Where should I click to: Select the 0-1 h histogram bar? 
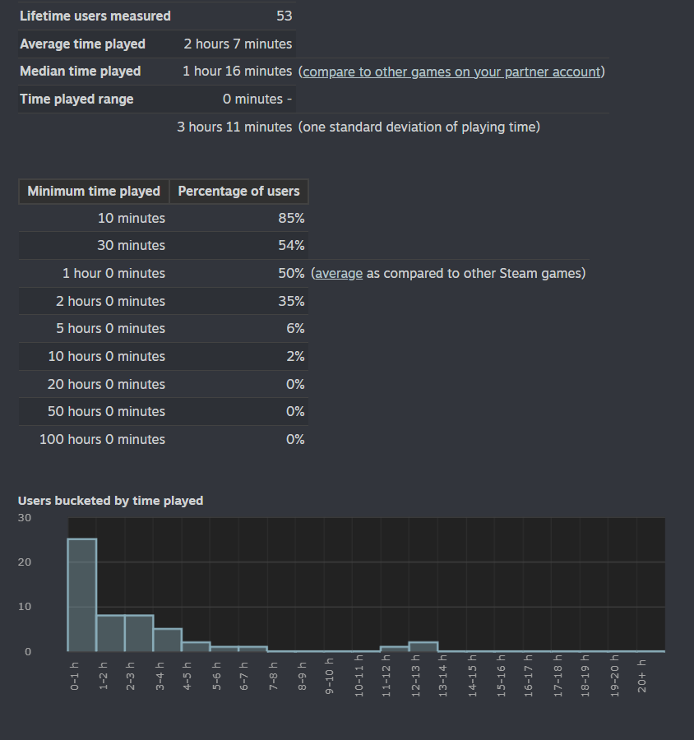(82, 595)
